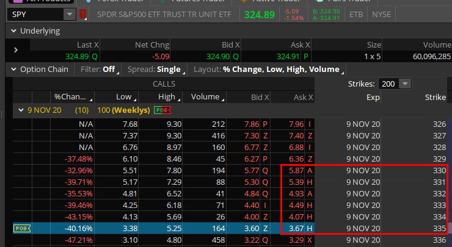Click bid price 6.77 for 328 strike
Image resolution: width=452 pixels, height=247 pixels.
tap(252, 148)
